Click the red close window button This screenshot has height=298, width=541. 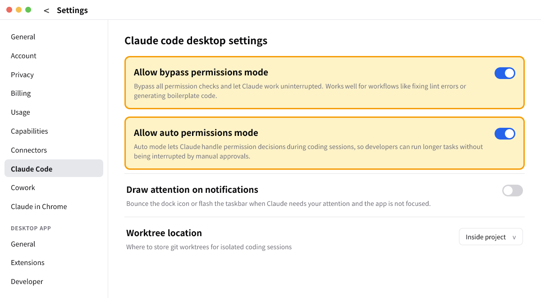click(x=9, y=9)
